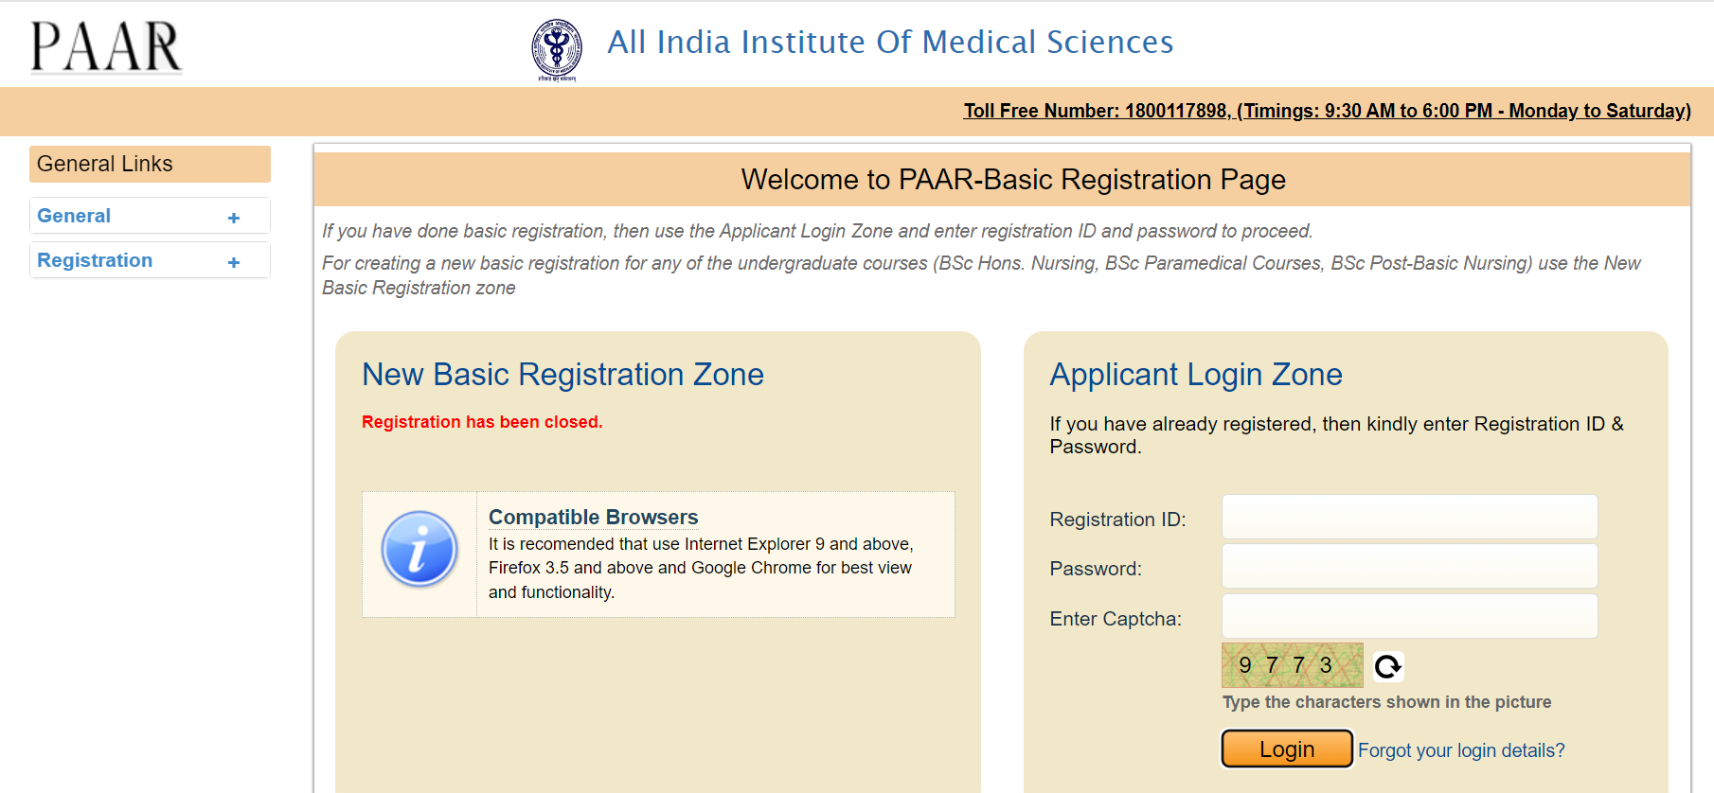Click the Toll Free Number link
The height and width of the screenshot is (793, 1714).
click(x=1327, y=111)
